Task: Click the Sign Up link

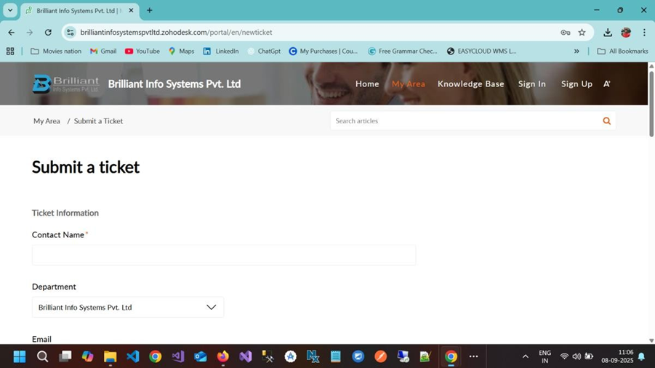Action: (576, 84)
